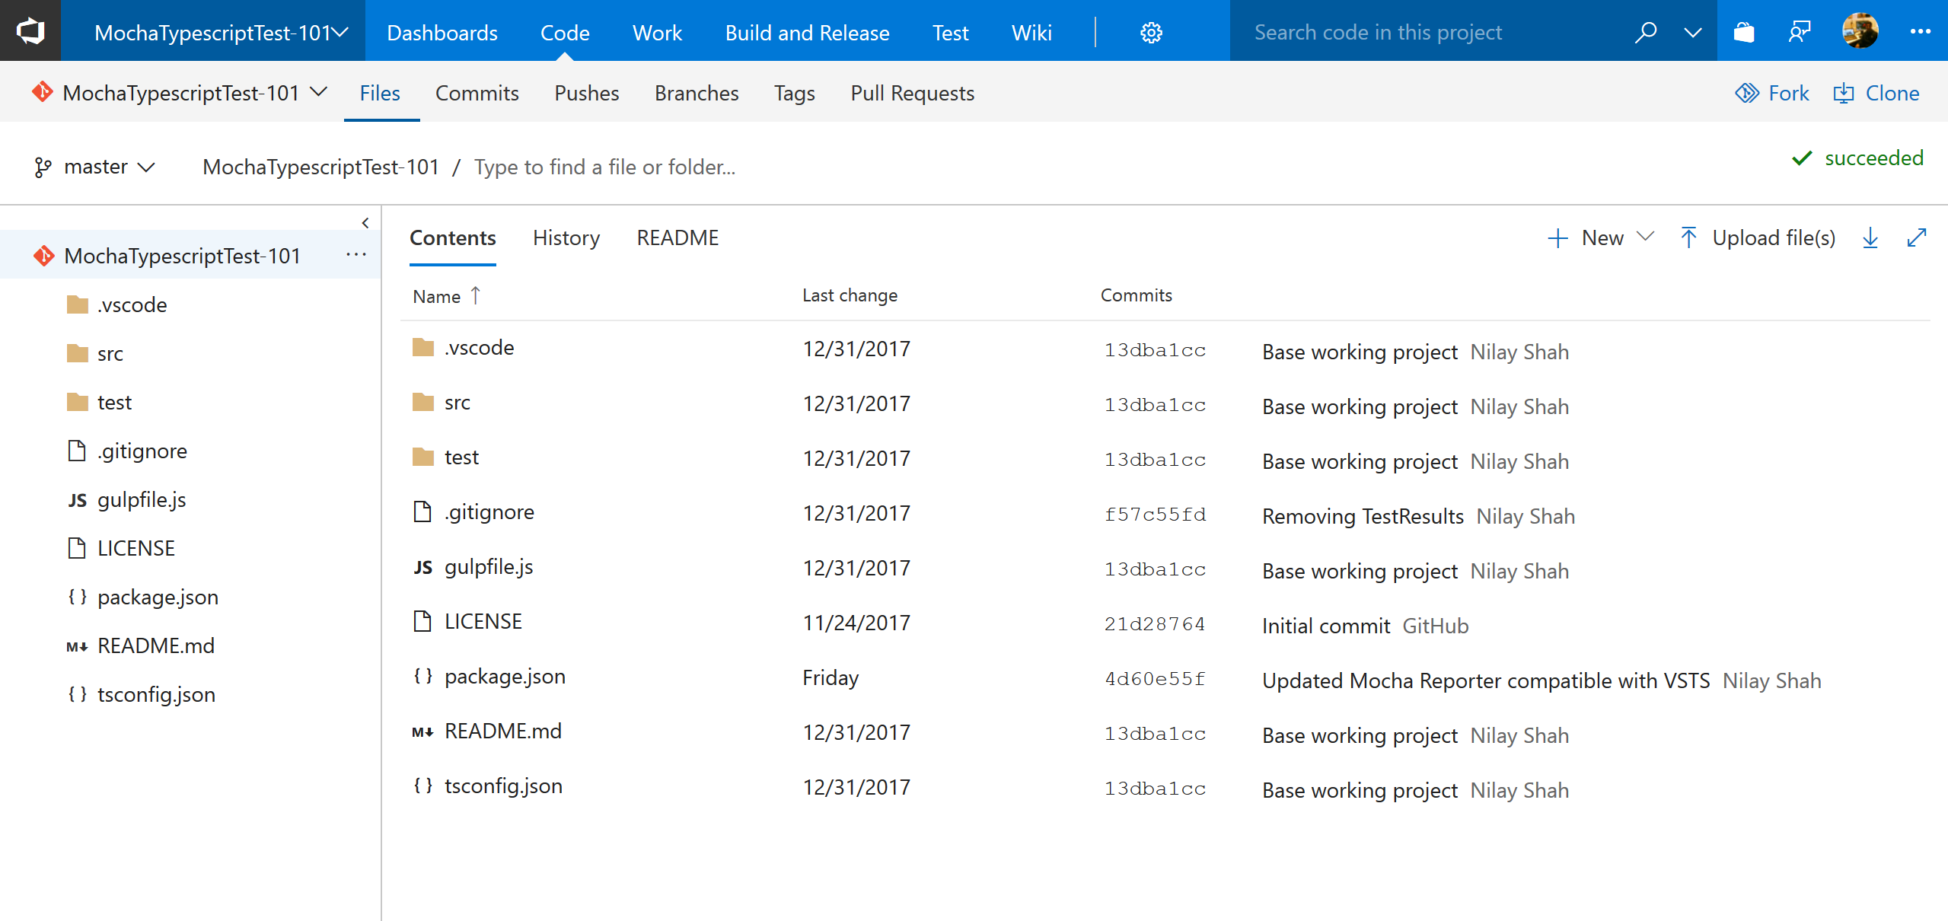Open the Build and Release hub

[x=807, y=33]
